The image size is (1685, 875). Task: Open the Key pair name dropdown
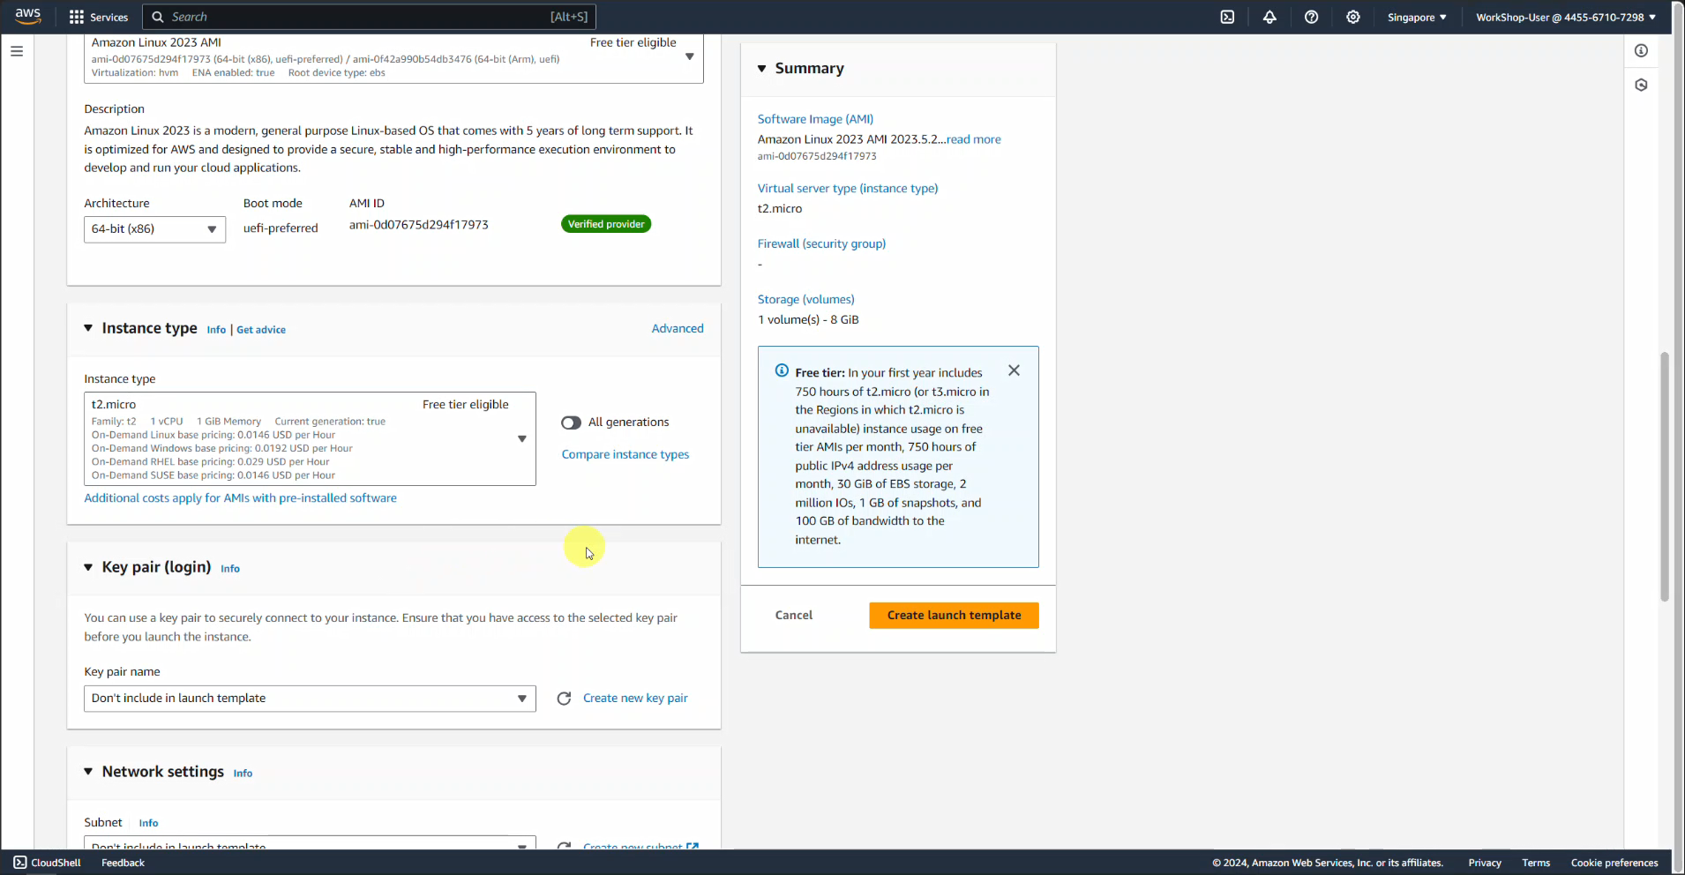pyautogui.click(x=310, y=699)
